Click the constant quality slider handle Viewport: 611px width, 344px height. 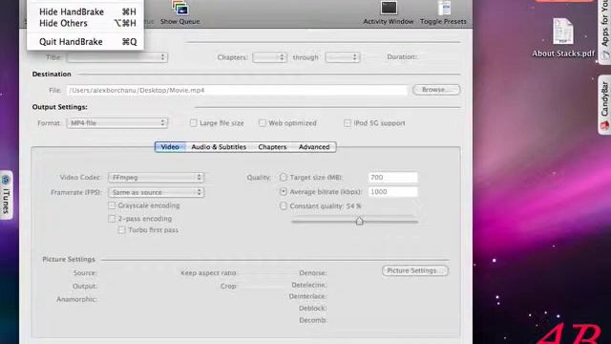pos(359,221)
